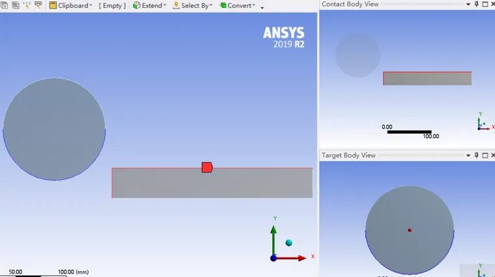The height and width of the screenshot is (277, 495).
Task: Click the coordinate probe icon with xyz label
Action: pos(27,5)
